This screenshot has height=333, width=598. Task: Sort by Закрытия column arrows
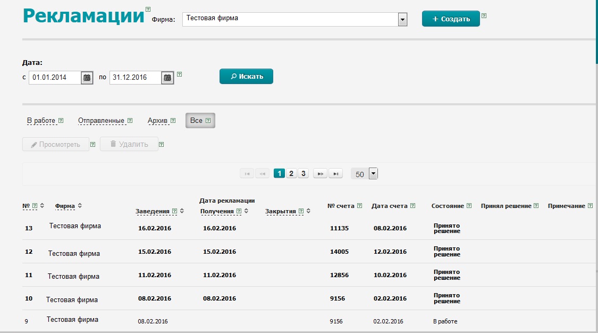coord(309,211)
